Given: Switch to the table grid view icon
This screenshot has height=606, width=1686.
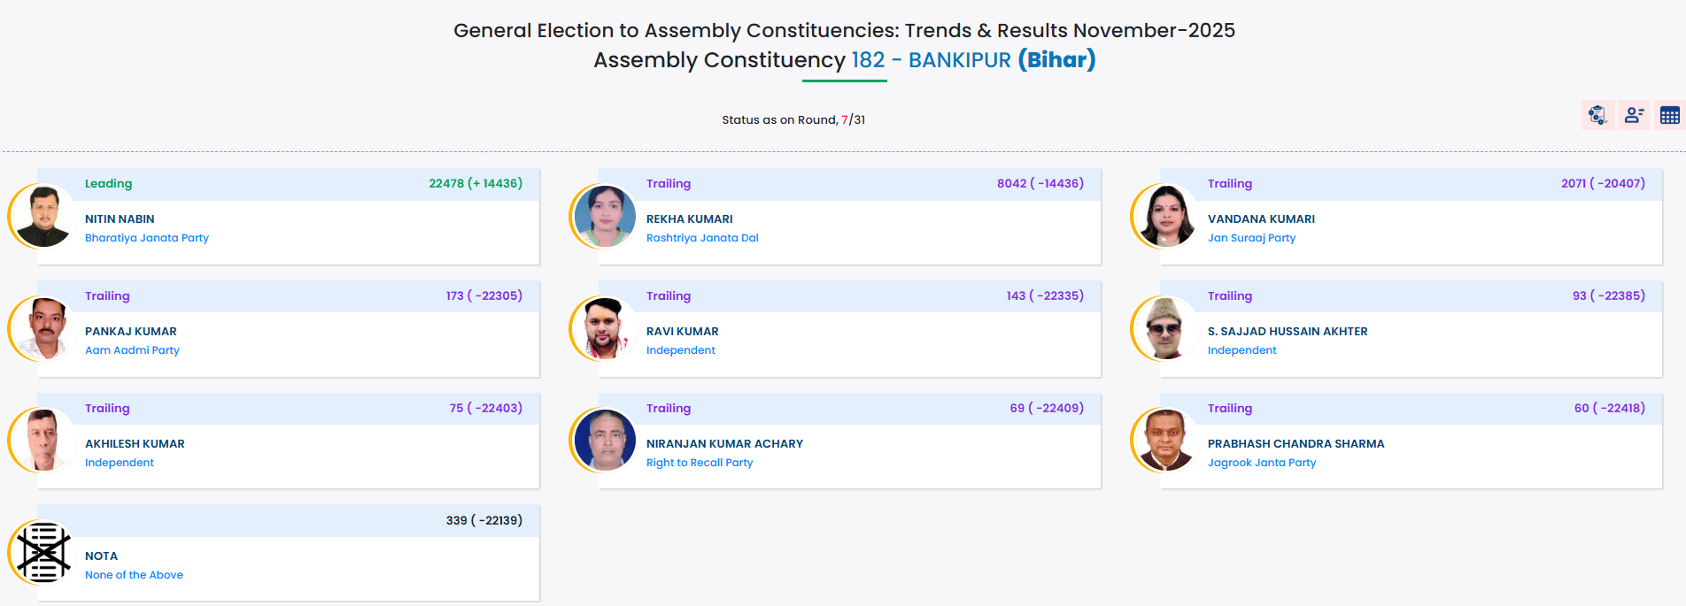Looking at the screenshot, I should pos(1669,115).
